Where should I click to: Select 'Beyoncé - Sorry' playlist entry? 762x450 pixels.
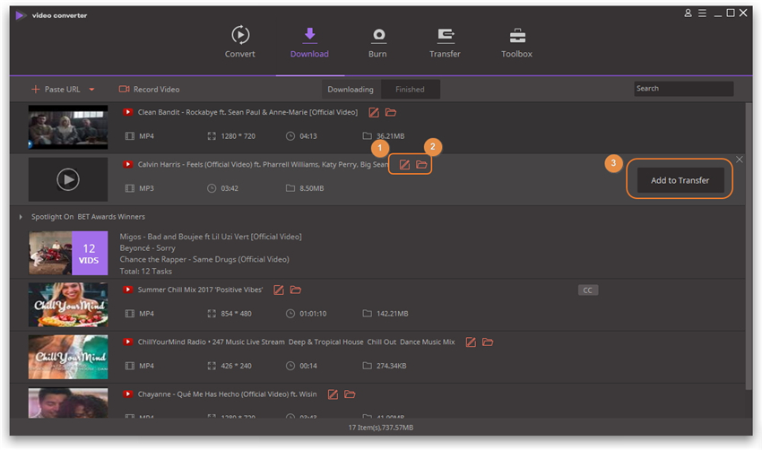coord(147,247)
